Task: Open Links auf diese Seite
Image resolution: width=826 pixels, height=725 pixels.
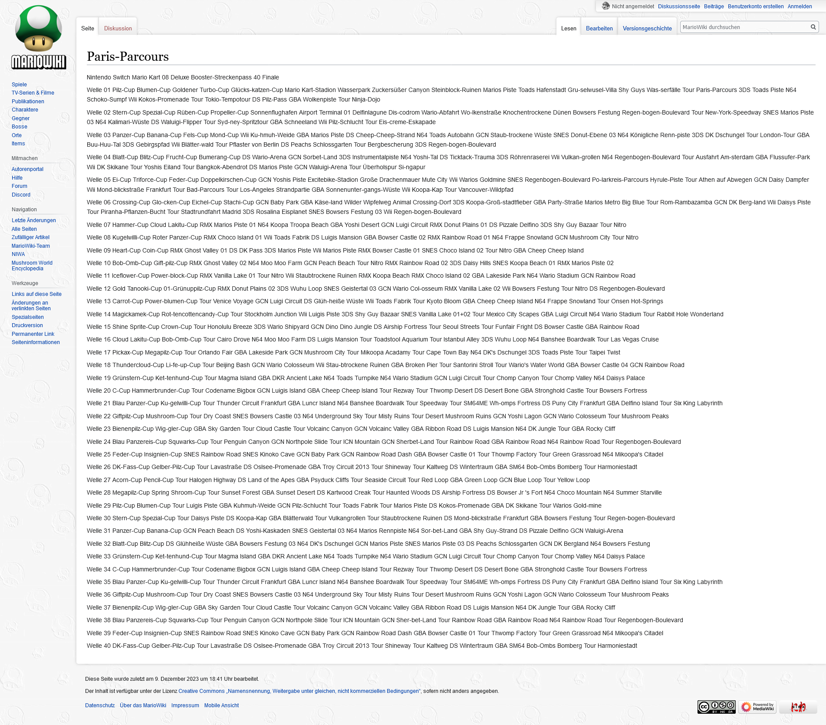Action: coord(36,294)
